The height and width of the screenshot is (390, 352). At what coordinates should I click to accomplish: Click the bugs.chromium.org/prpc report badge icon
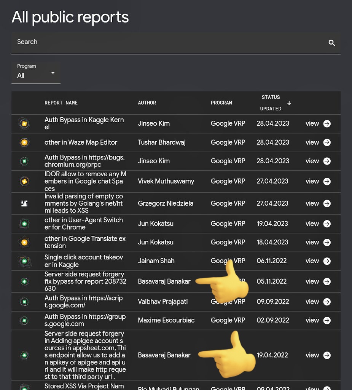(x=24, y=161)
